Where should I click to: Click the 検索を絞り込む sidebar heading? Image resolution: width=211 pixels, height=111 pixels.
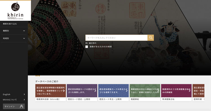10,24
